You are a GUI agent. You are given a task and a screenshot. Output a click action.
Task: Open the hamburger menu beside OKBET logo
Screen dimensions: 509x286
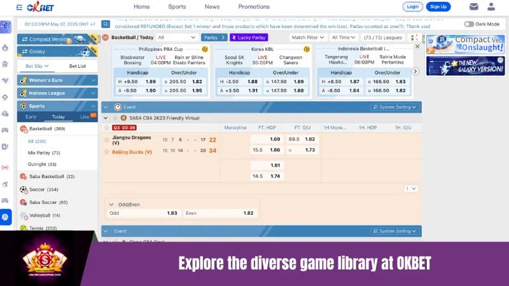(20, 7)
